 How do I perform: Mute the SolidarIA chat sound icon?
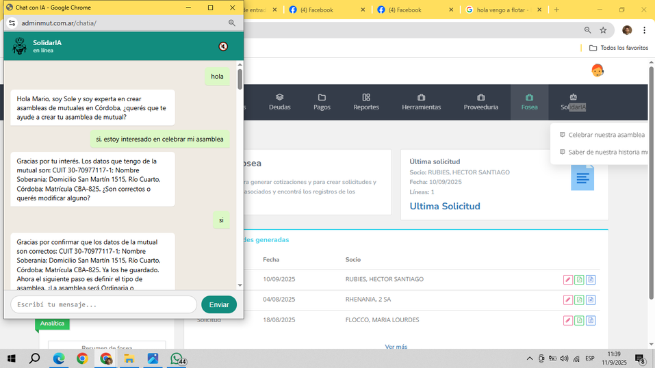point(223,47)
